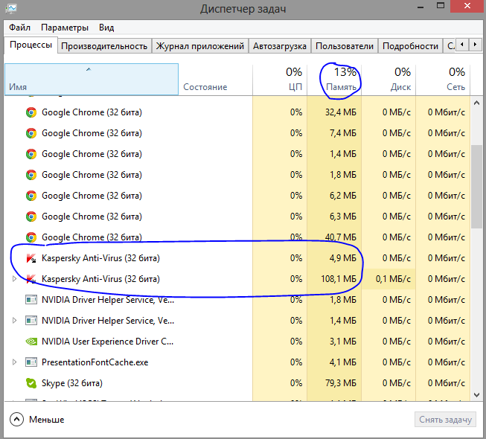
Task: Switch to the Пользователи tab
Action: 345,46
